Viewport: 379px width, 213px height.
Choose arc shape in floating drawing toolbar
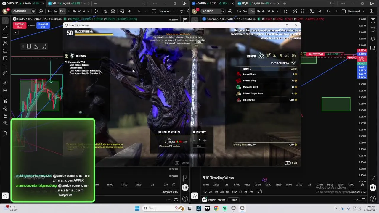[44, 47]
